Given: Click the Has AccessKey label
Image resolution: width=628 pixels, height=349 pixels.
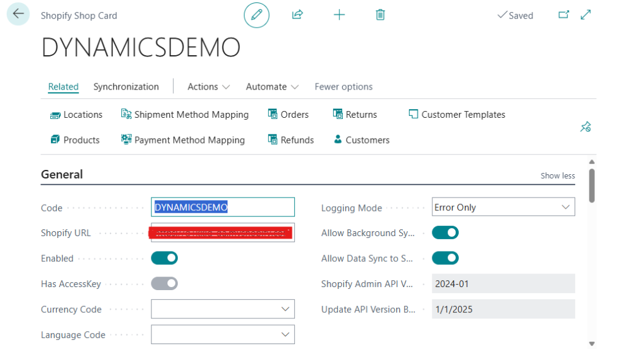Looking at the screenshot, I should pyautogui.click(x=71, y=284).
